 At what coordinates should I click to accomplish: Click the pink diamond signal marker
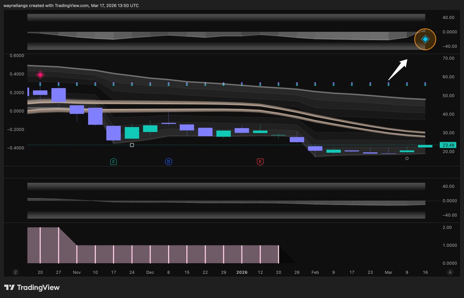coord(40,75)
